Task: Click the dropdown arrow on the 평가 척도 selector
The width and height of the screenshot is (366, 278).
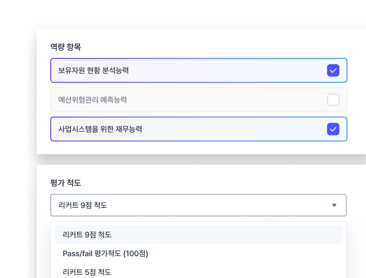Action: coord(334,205)
